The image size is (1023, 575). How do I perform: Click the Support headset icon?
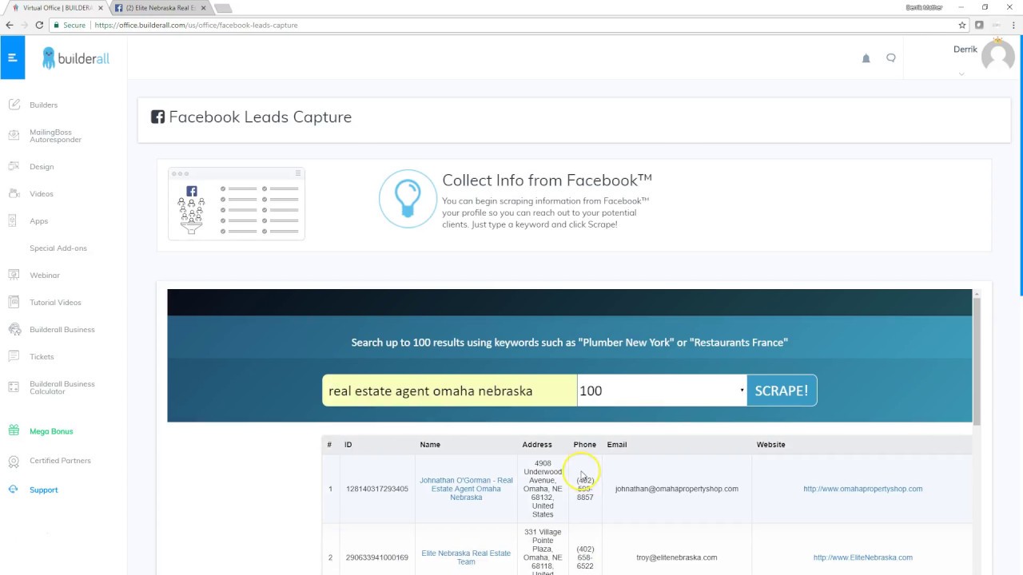pos(14,490)
